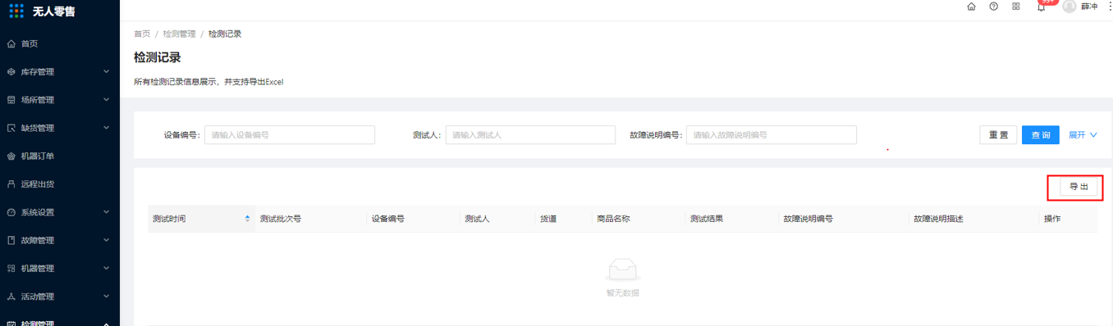Focus the 故障说明编号 input field
1113x326 pixels.
[772, 135]
